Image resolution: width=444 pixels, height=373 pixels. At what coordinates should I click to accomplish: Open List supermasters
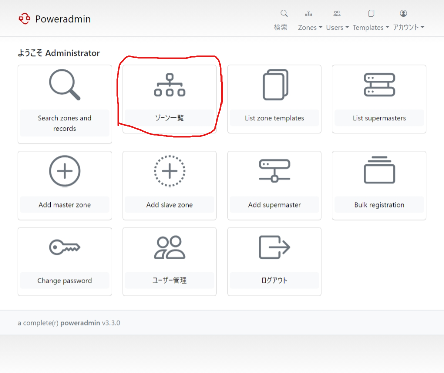(x=379, y=118)
